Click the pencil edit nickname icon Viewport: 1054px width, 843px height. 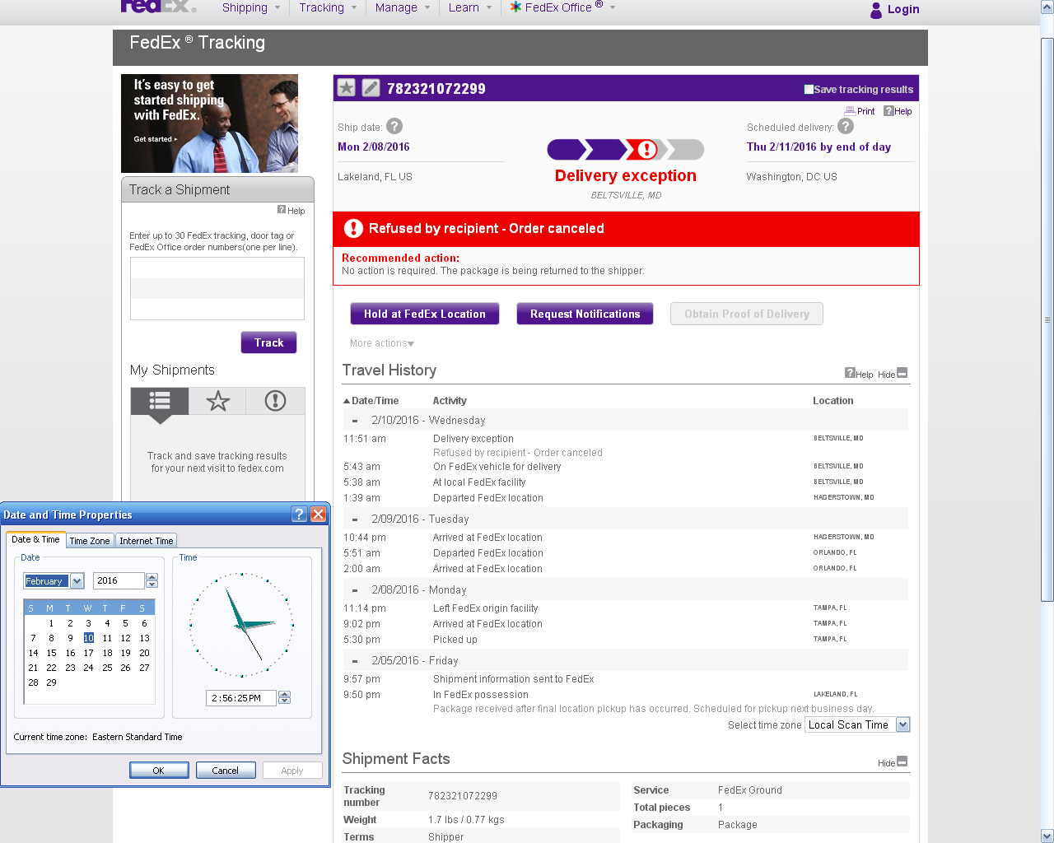click(x=371, y=88)
